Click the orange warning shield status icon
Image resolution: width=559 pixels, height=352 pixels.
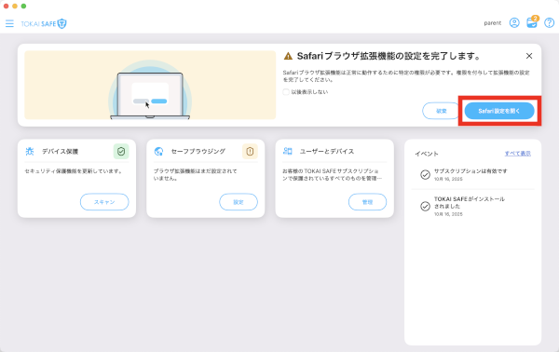250,152
